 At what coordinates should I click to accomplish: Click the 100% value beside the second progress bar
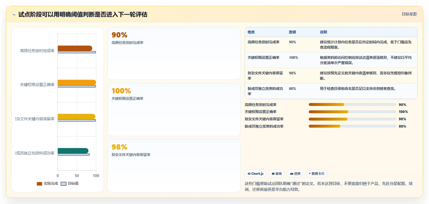tap(403, 112)
